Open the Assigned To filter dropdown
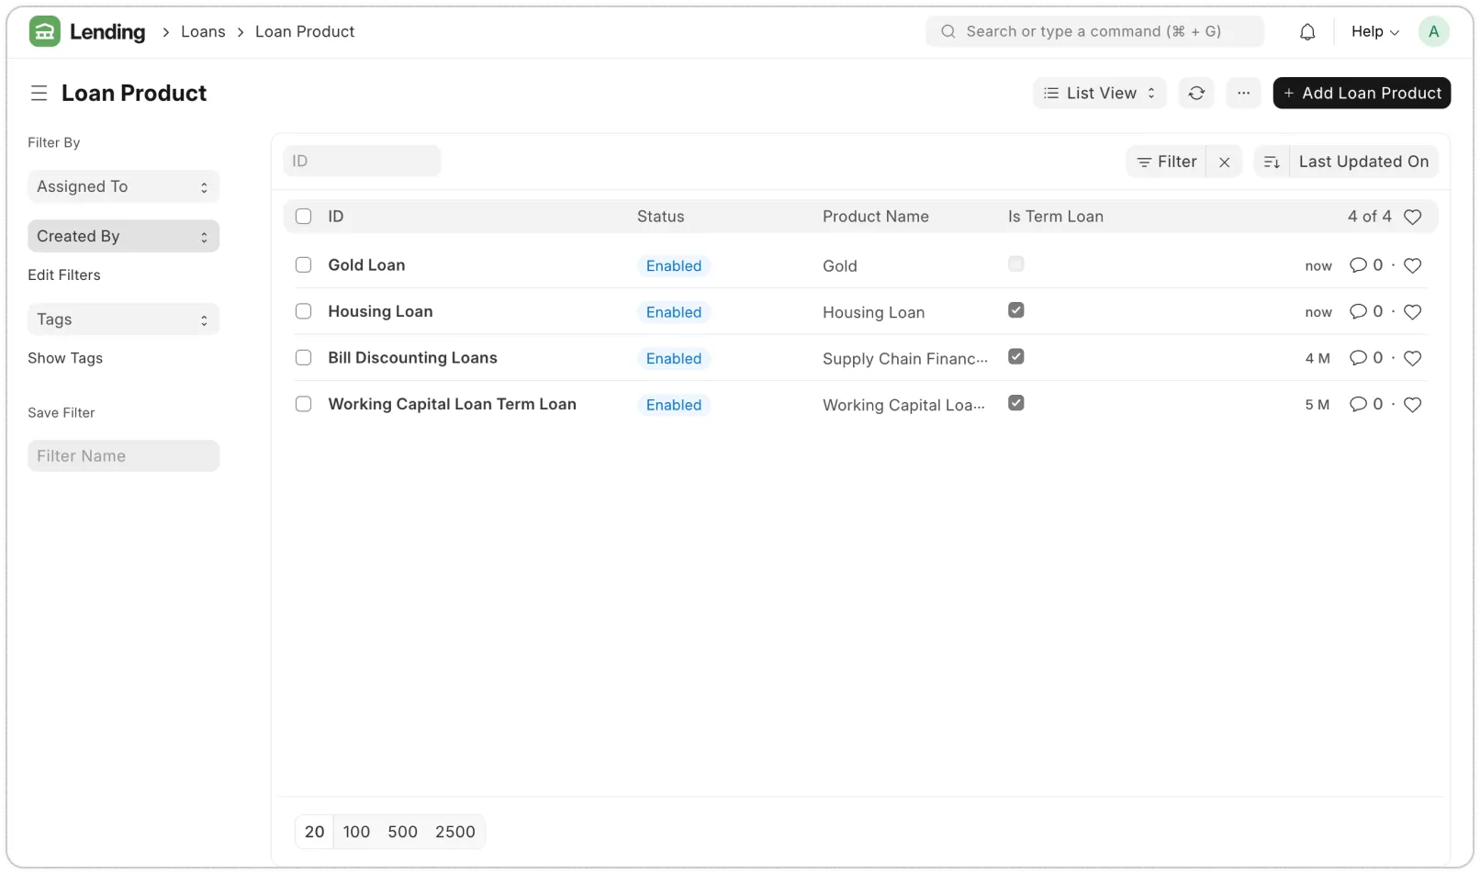This screenshot has height=874, width=1480. (x=123, y=185)
